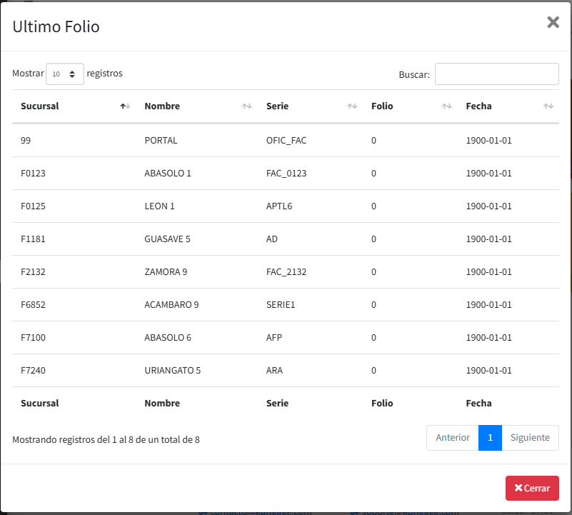Click the SERIE1 cell for ACAMBARO 9

coord(281,305)
